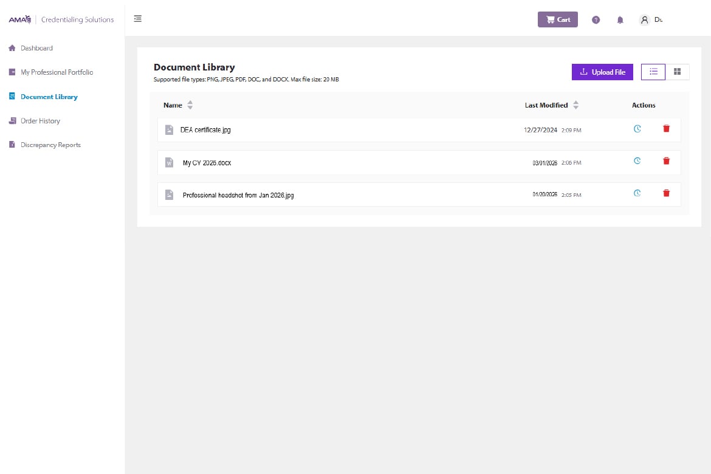The width and height of the screenshot is (711, 474).
Task: Click the Upload File button
Action: [602, 72]
